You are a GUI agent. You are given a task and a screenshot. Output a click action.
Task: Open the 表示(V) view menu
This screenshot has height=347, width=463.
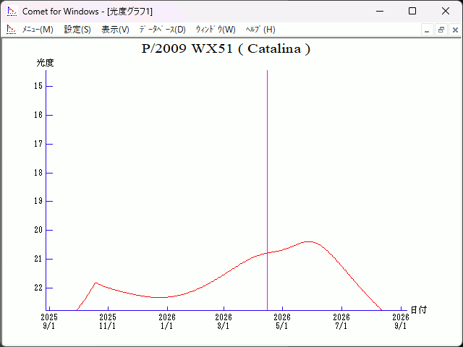click(x=115, y=30)
